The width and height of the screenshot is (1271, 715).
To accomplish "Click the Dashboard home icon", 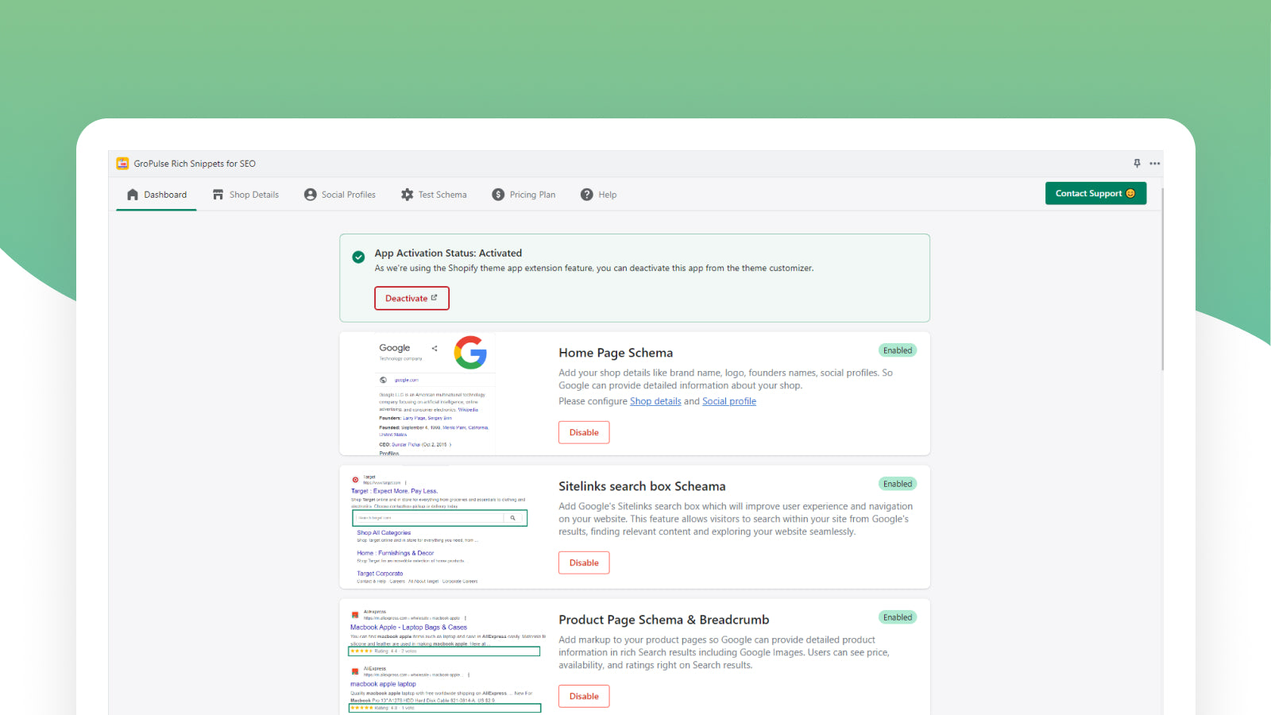I will [x=133, y=195].
